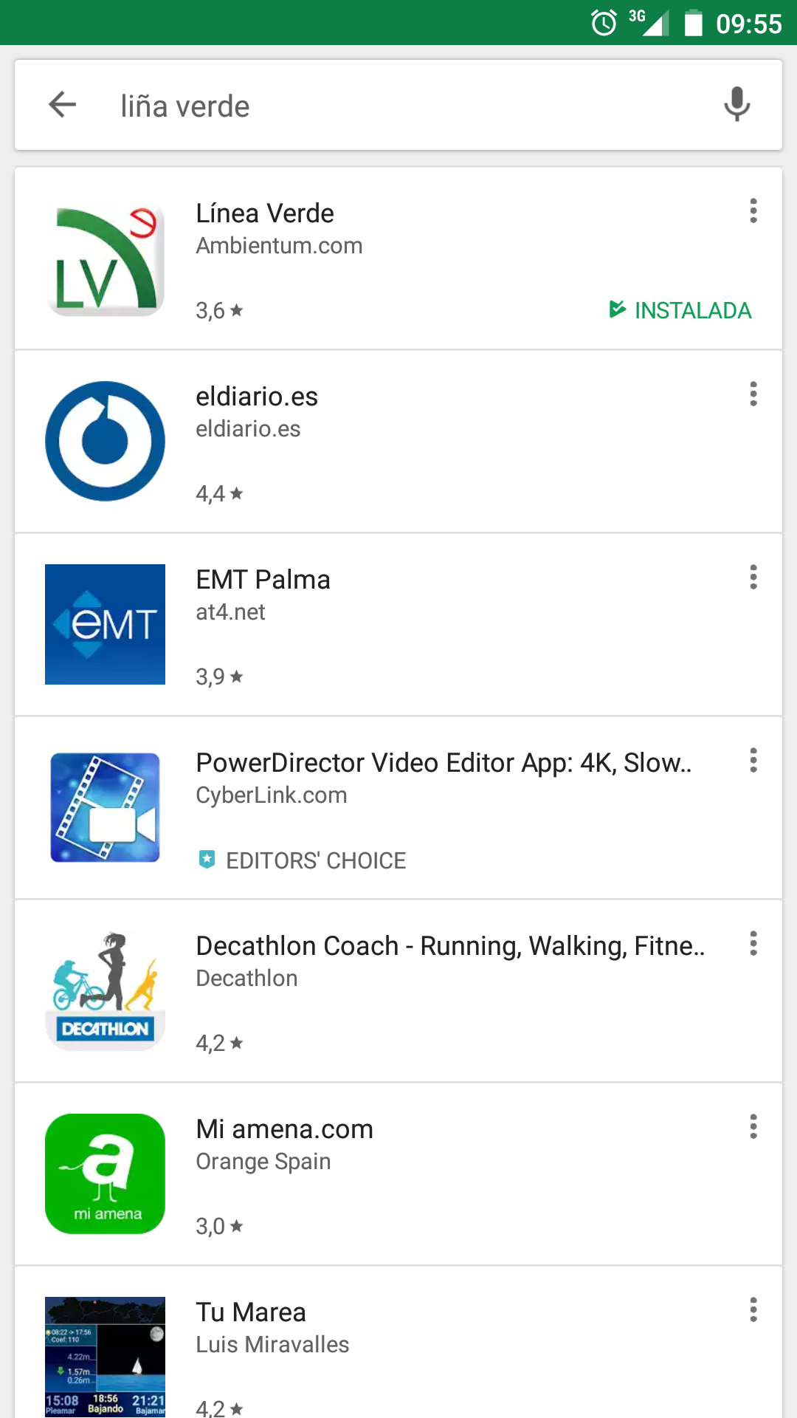Open overflow menu for Decathlon Coach
This screenshot has width=797, height=1418.
tap(753, 944)
